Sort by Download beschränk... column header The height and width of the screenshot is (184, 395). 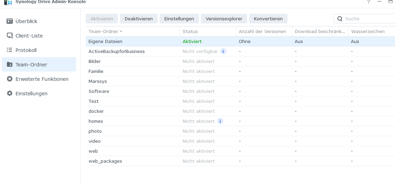[x=320, y=31]
